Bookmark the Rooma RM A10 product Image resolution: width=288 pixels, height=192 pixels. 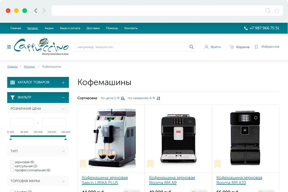tap(217, 164)
